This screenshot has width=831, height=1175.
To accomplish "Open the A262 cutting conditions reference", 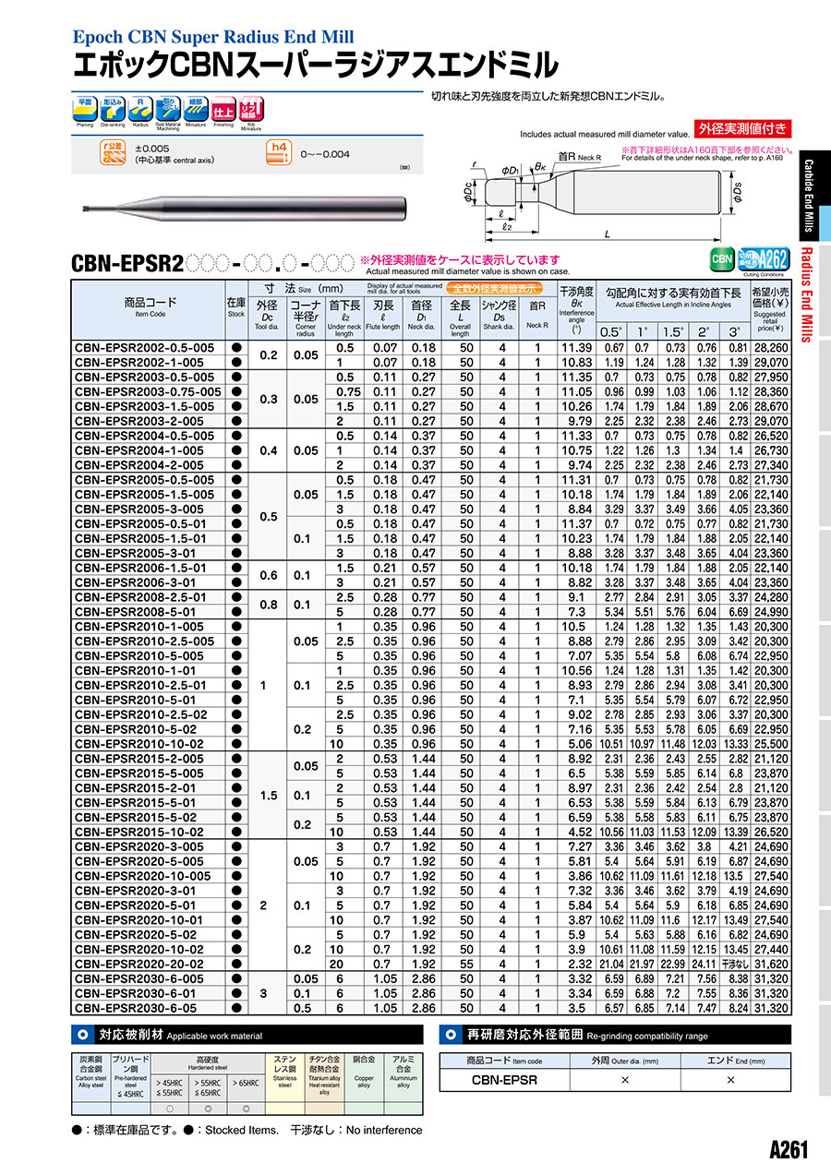I will (763, 258).
